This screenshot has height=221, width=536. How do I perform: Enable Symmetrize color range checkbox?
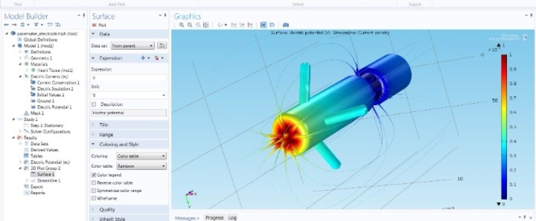(x=94, y=190)
